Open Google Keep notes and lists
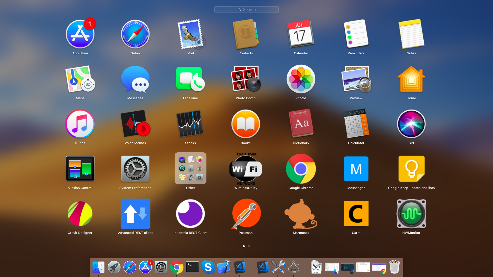Image resolution: width=493 pixels, height=277 pixels. coord(411,169)
